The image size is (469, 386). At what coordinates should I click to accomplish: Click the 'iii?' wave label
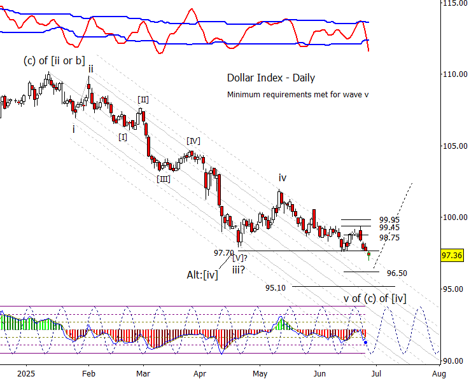coord(239,270)
